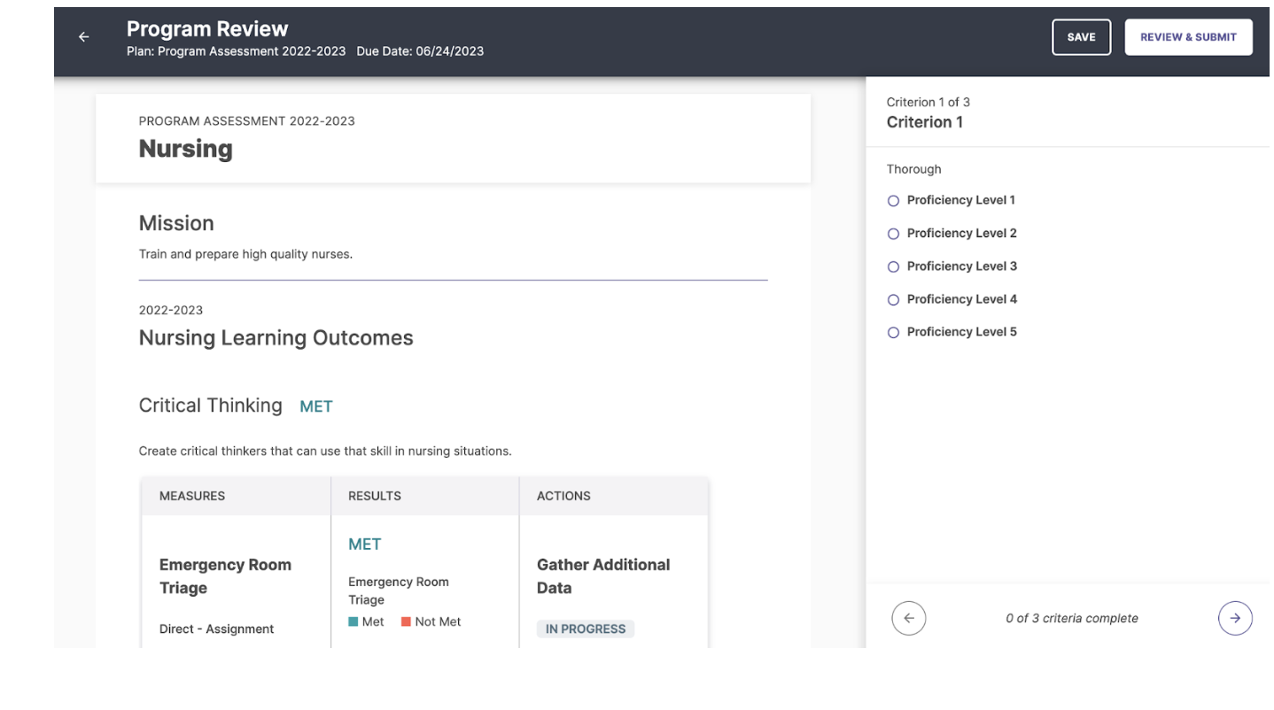Screen dimensions: 1274x710
Task: Go to previous criterion arrow
Action: coord(908,618)
